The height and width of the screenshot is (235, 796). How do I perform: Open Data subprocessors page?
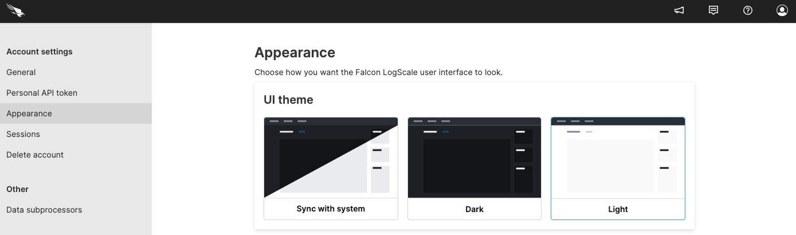point(44,210)
